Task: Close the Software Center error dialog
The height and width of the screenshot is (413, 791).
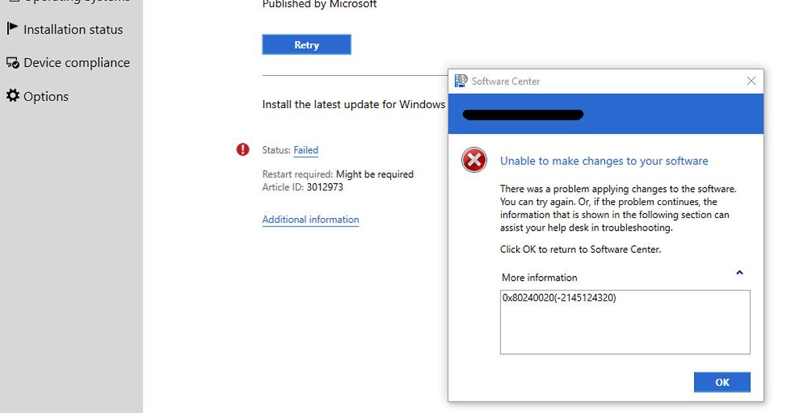Action: [751, 81]
